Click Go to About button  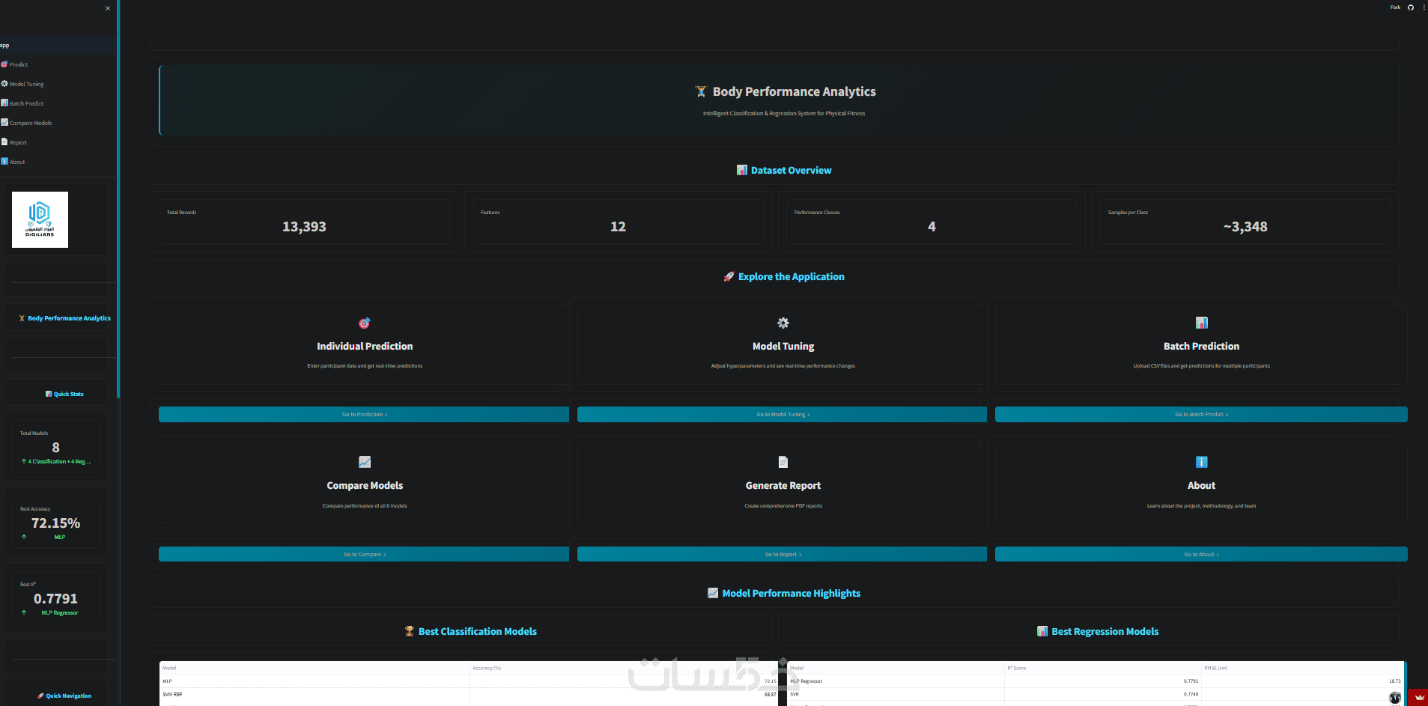click(x=1201, y=554)
